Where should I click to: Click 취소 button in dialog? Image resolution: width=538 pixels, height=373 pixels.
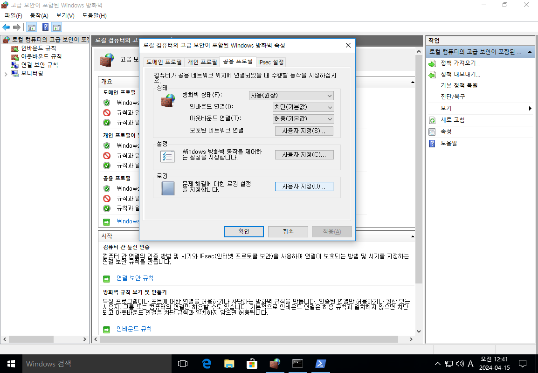(288, 232)
